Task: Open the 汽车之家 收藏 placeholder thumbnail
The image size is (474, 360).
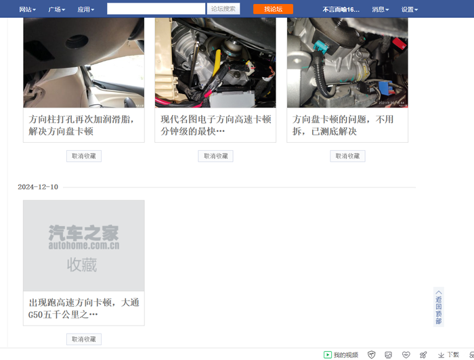Action: tap(84, 246)
